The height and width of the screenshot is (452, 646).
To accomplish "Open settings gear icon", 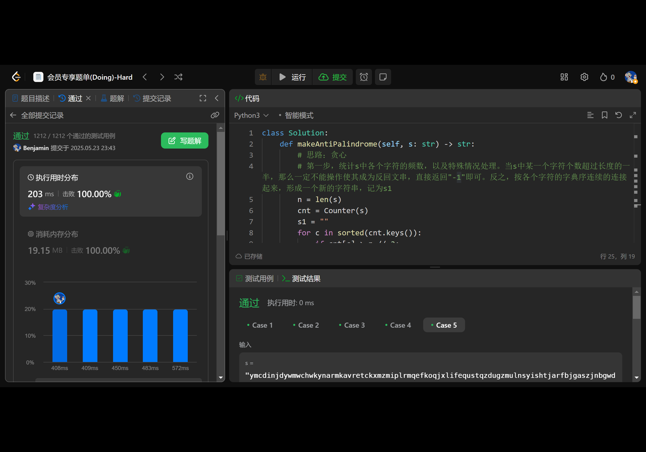I will tap(584, 77).
